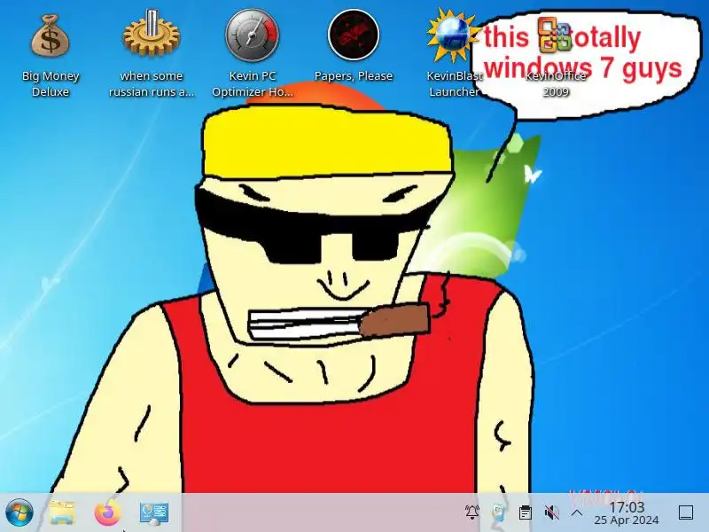
Task: Select the KevinBlast Launcher sun icon
Action: [454, 35]
